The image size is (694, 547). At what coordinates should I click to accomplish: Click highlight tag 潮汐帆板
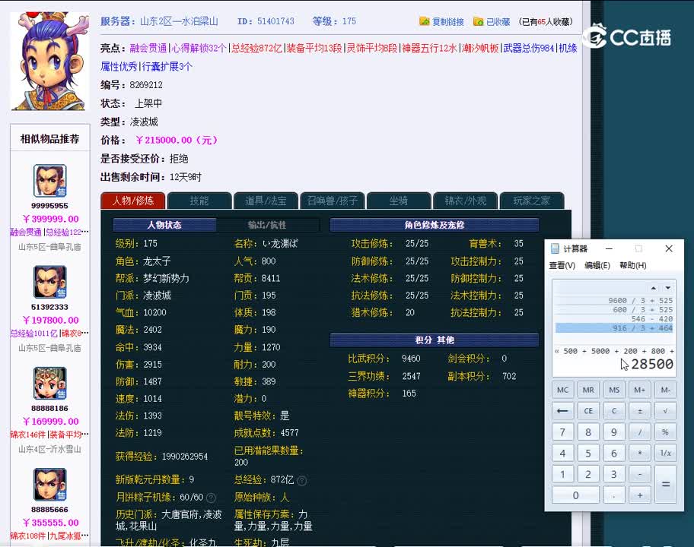pos(479,48)
